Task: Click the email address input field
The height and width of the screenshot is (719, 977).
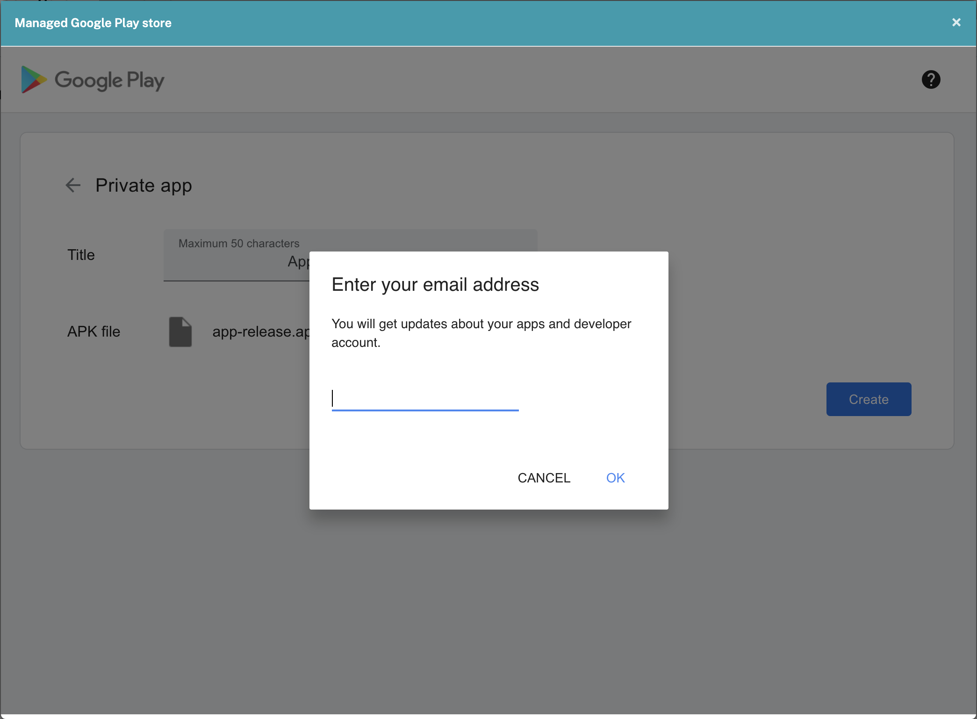Action: pos(424,398)
